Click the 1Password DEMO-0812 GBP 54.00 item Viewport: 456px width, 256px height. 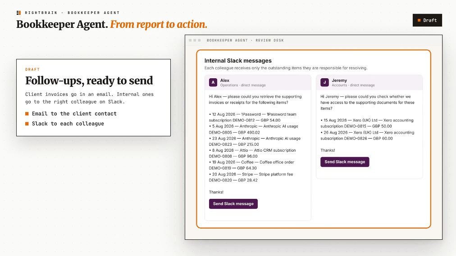click(252, 117)
